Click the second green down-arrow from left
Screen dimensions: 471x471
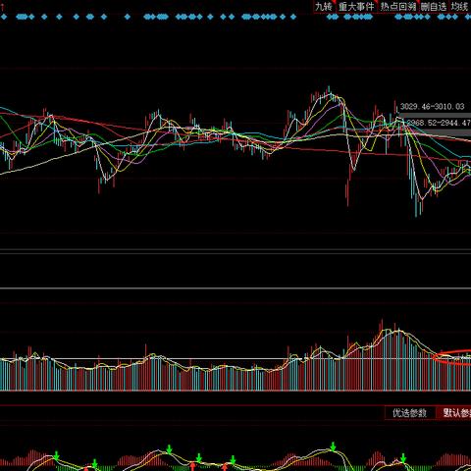[x=94, y=463]
